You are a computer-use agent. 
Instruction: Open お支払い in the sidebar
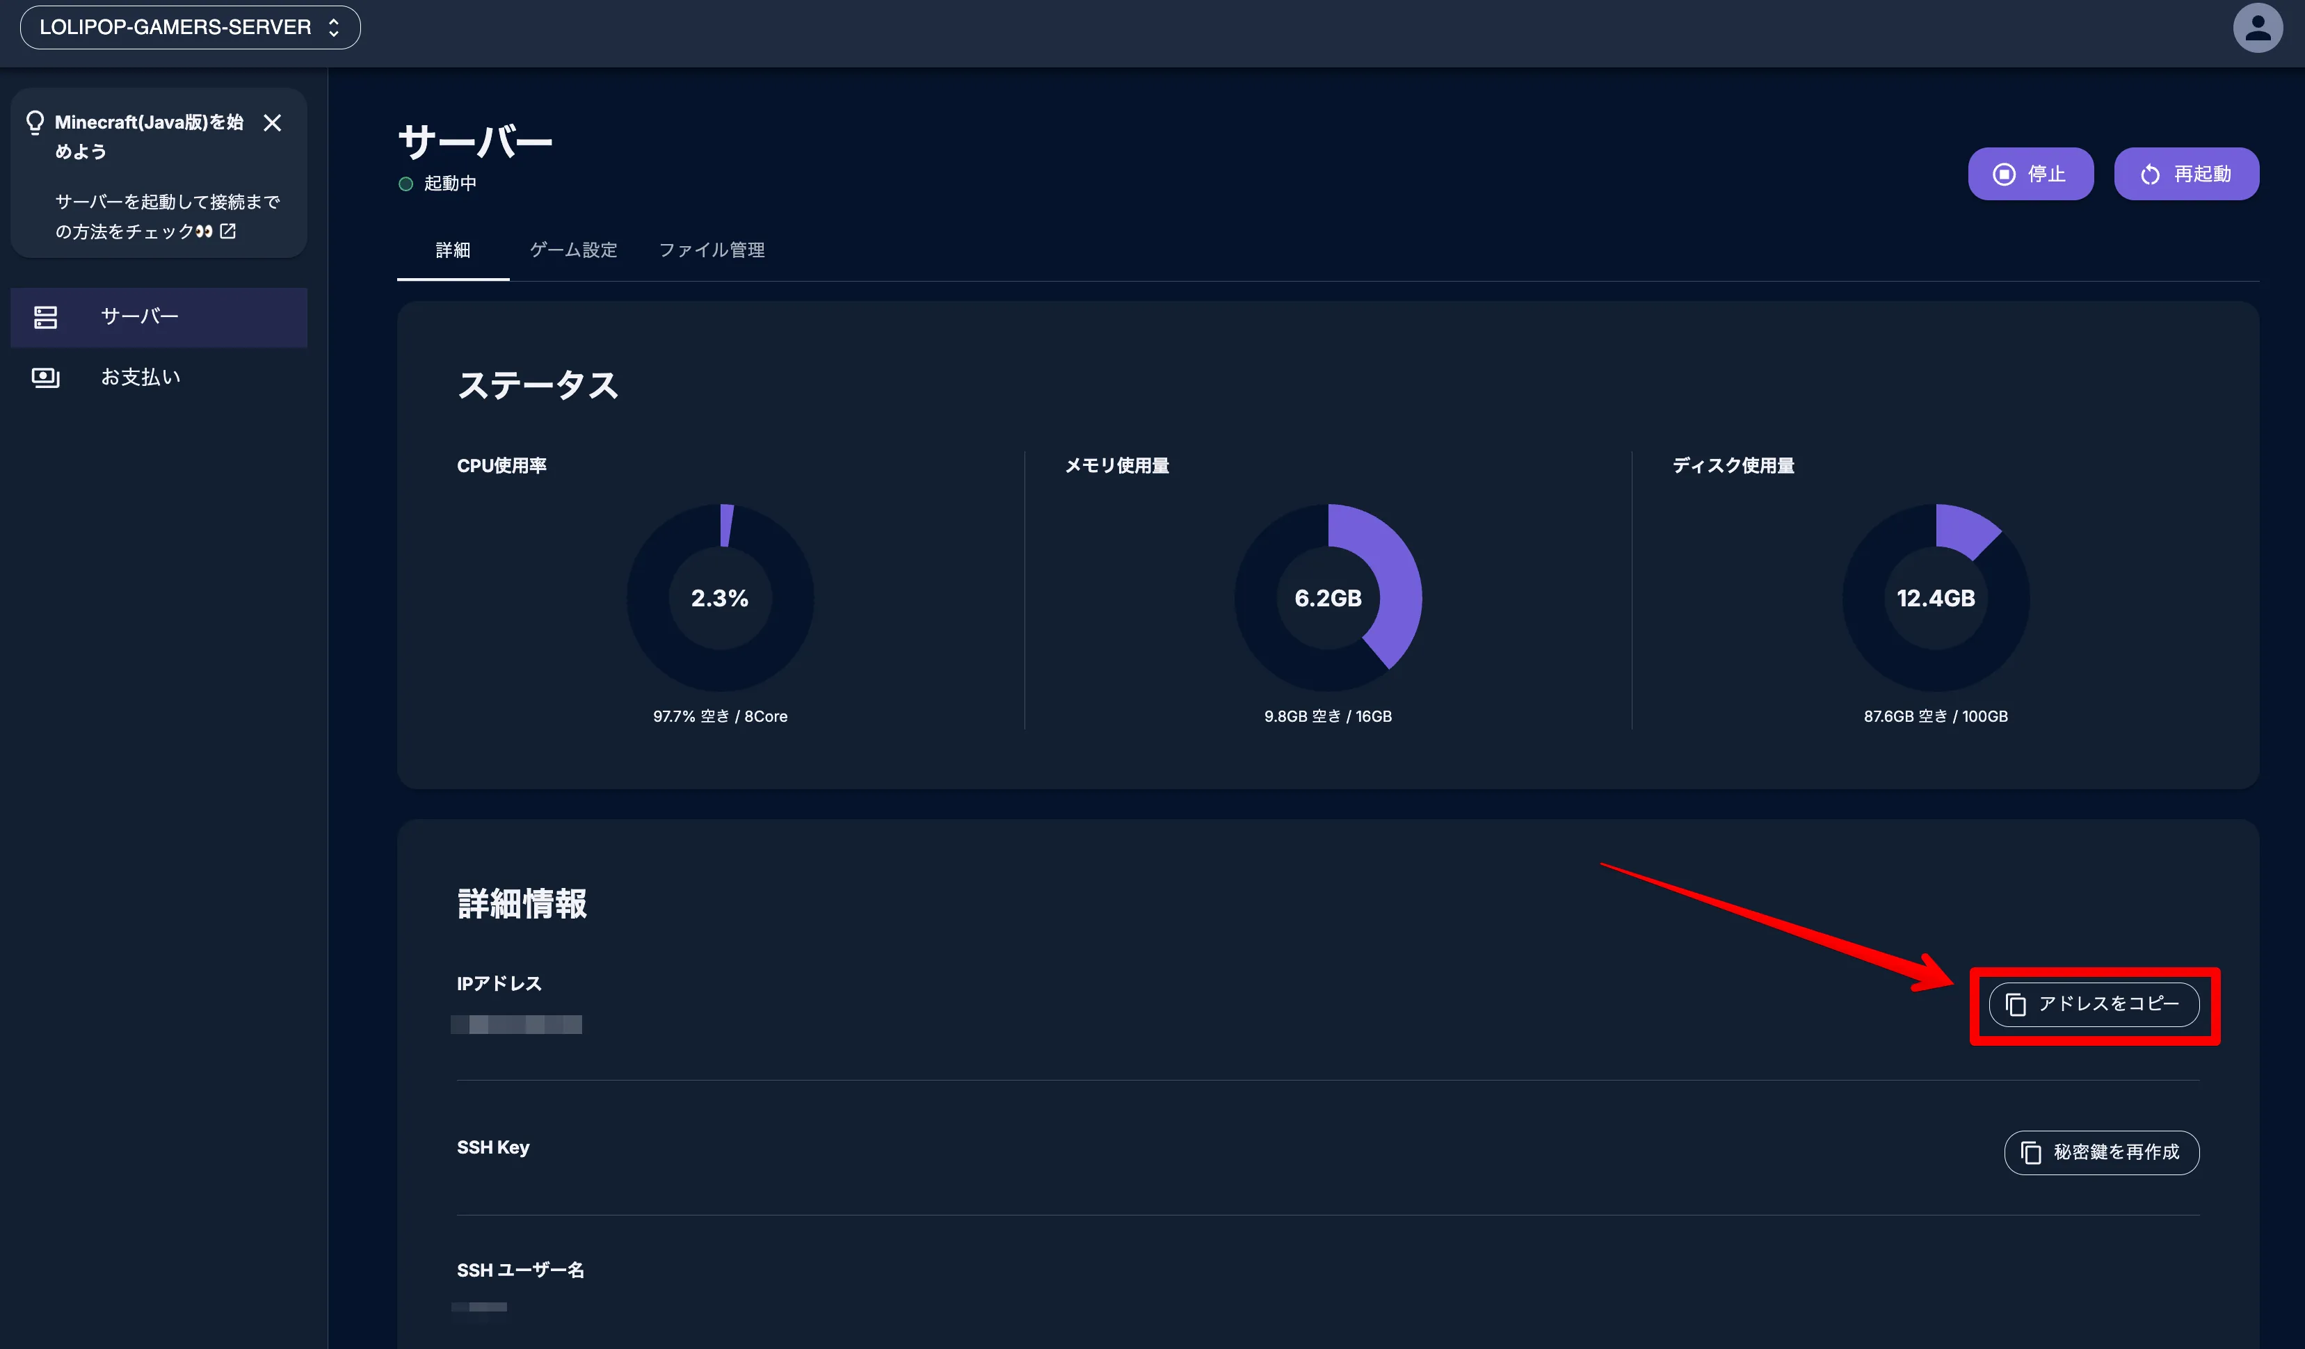pos(159,377)
